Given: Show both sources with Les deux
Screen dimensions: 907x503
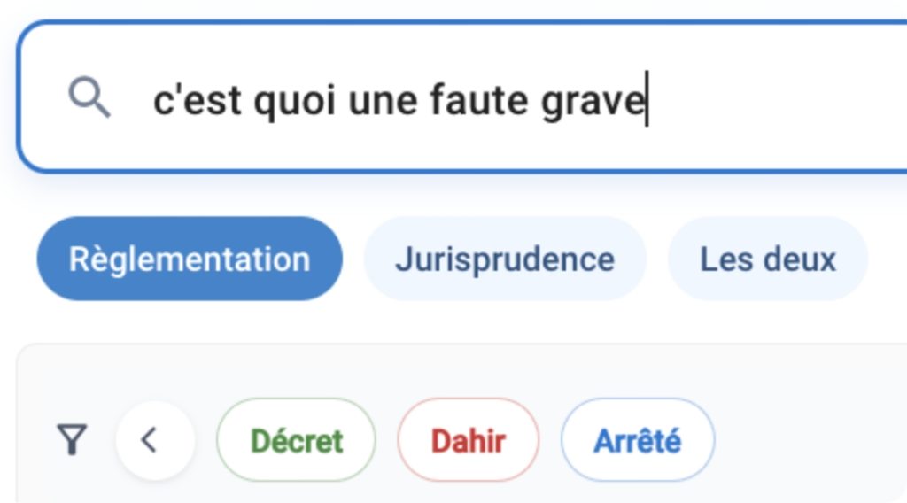Looking at the screenshot, I should pos(768,259).
